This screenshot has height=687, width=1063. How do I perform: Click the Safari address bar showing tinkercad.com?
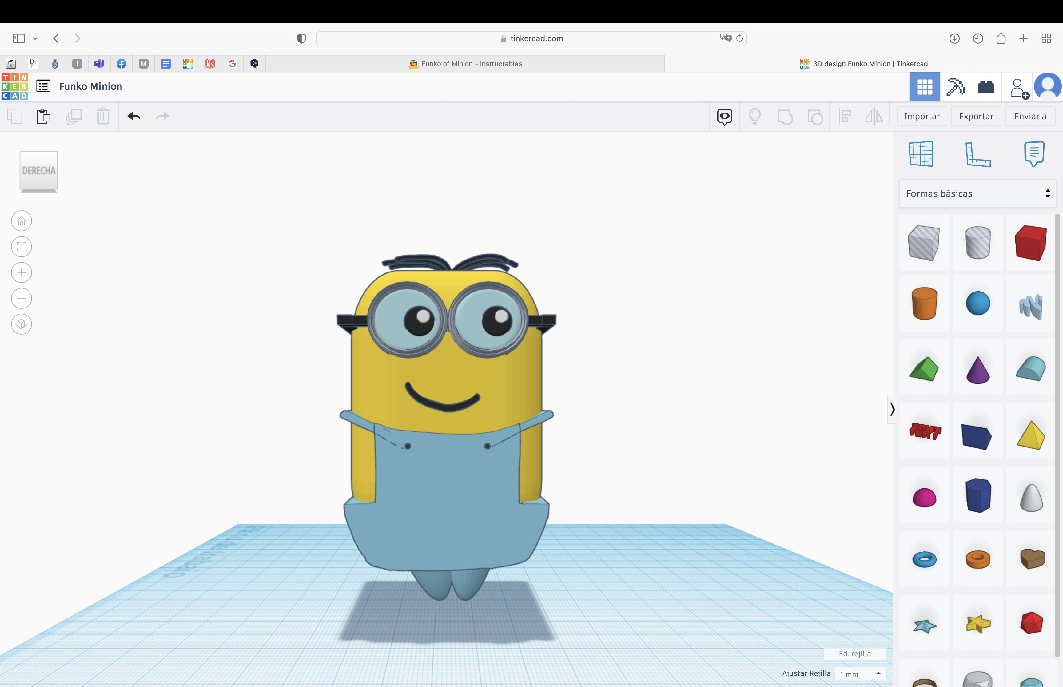click(x=531, y=38)
